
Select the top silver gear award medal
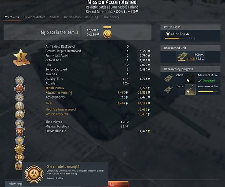[20, 80]
